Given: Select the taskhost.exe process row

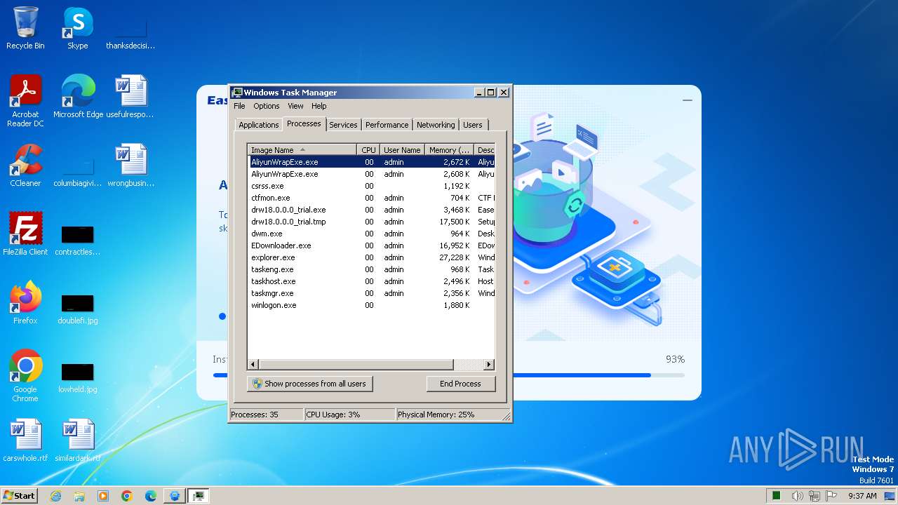Looking at the screenshot, I should coord(372,281).
